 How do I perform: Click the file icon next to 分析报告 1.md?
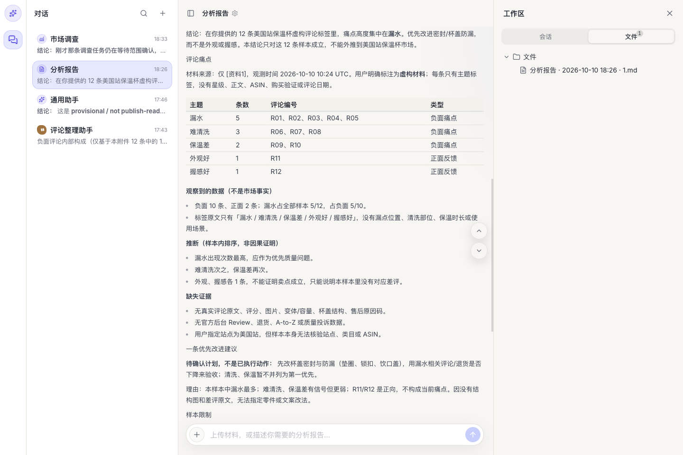tap(523, 70)
